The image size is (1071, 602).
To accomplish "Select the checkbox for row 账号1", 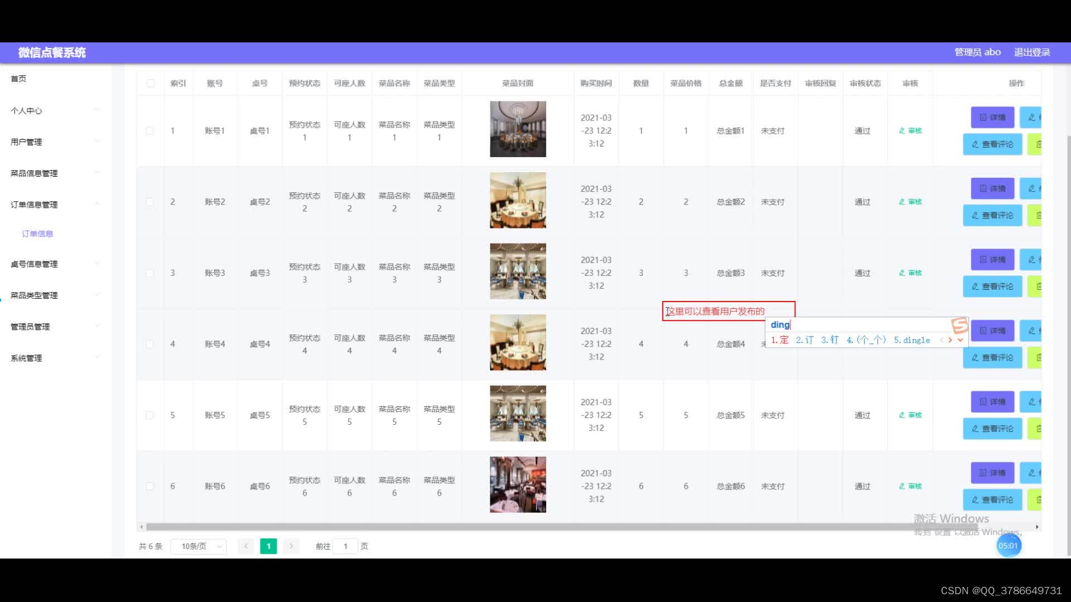I will [x=149, y=131].
